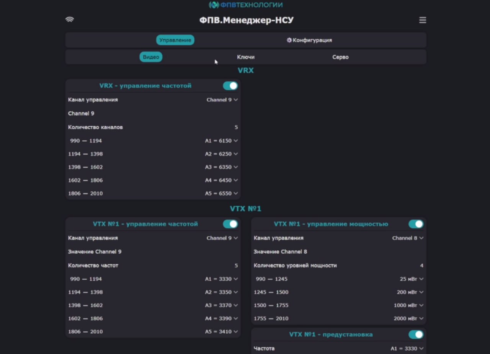Open the A4 = 3390 frequency dropdown

(x=221, y=318)
